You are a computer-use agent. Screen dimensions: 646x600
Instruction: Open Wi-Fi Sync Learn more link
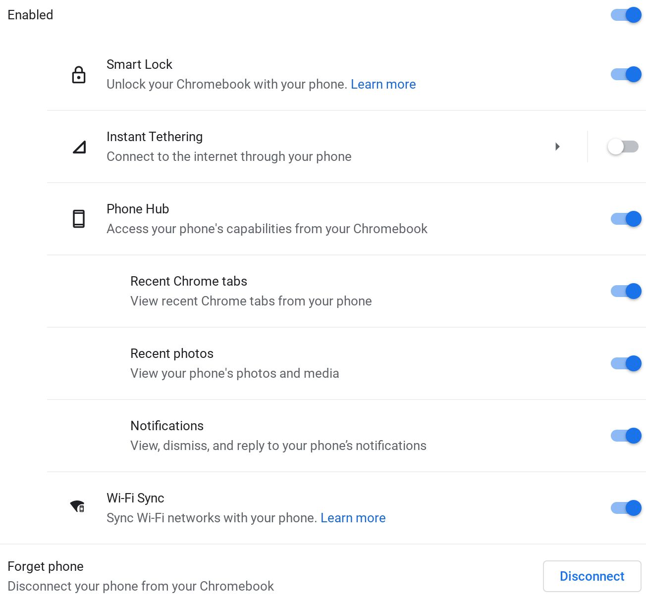click(x=353, y=518)
